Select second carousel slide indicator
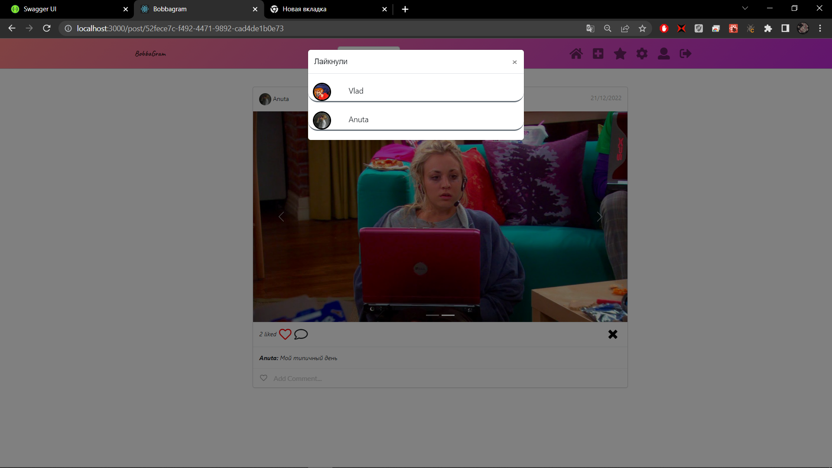Image resolution: width=832 pixels, height=468 pixels. [448, 315]
